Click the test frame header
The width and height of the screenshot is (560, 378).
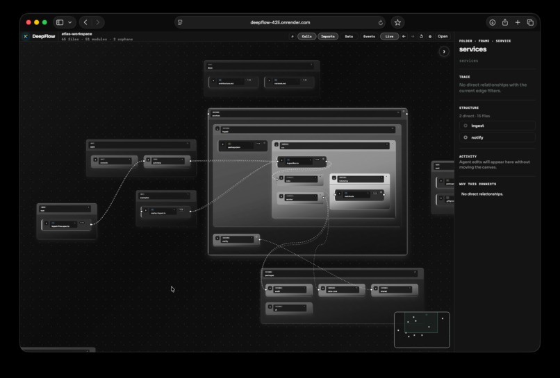pos(67,209)
